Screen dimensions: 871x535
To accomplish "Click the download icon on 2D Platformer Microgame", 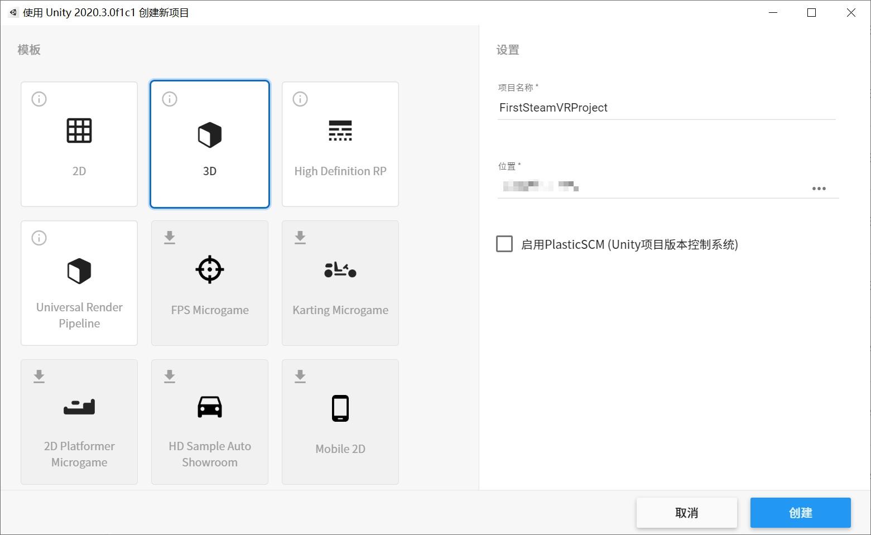I will tap(39, 377).
